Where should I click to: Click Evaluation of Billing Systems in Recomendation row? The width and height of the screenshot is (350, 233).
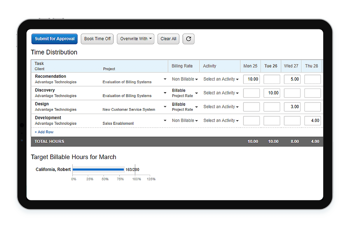tap(127, 82)
